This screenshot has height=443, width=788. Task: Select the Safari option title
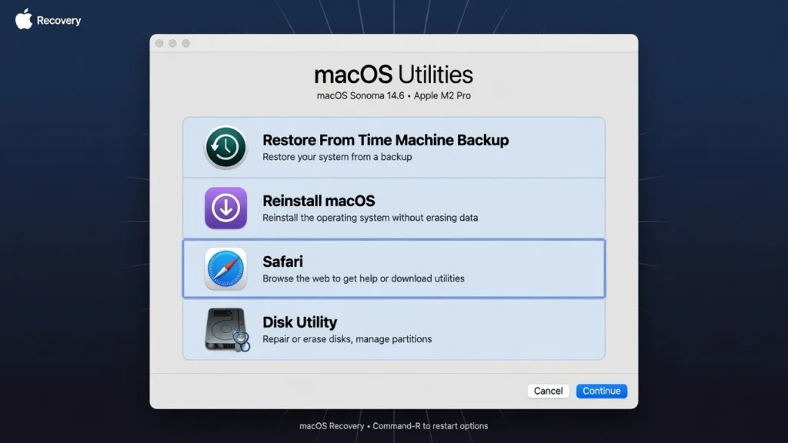point(282,261)
